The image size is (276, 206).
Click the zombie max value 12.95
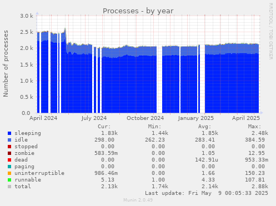(257, 153)
